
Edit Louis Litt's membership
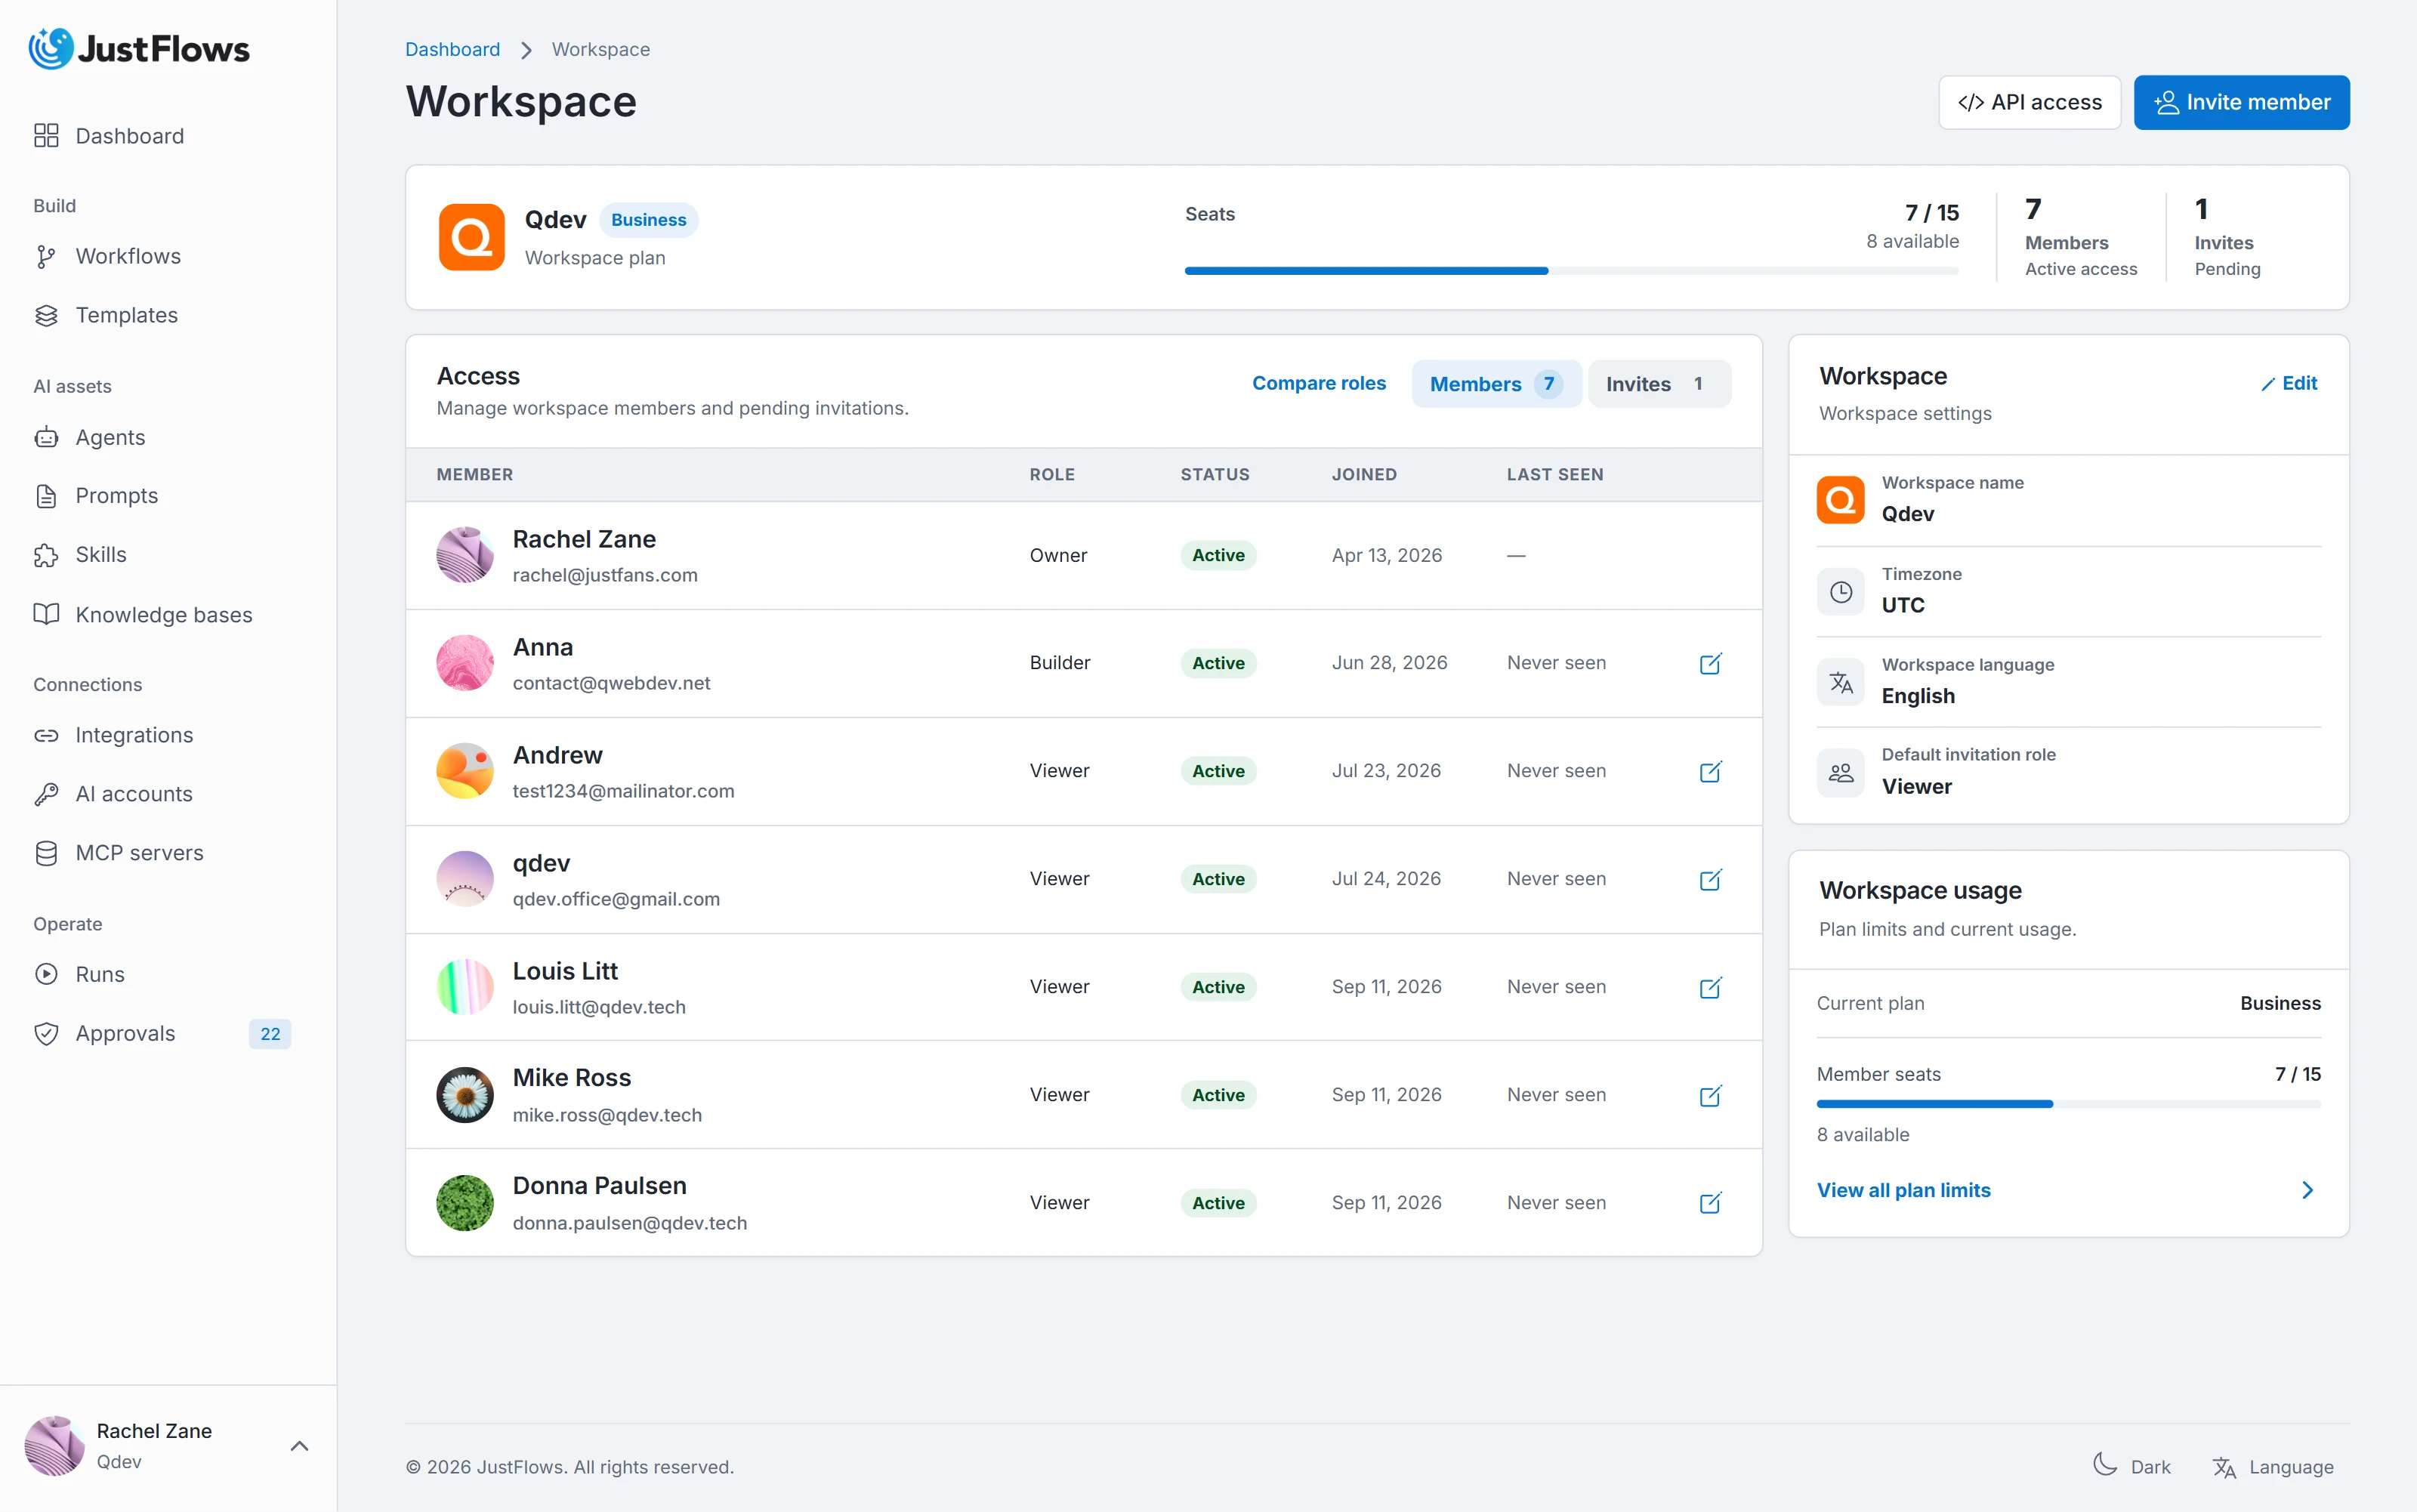[x=1710, y=988]
